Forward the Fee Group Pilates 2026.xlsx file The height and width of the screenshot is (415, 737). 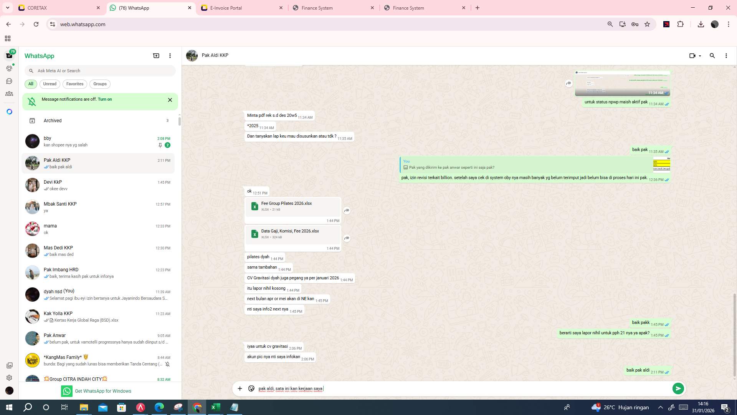tap(347, 211)
